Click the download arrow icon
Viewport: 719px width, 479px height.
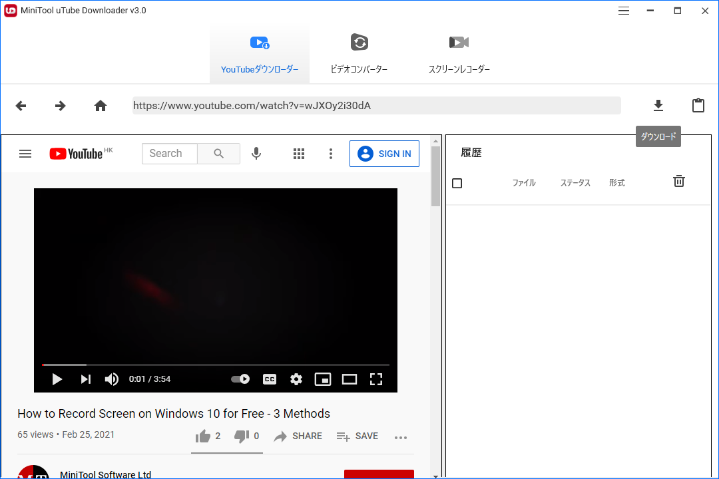click(x=658, y=105)
